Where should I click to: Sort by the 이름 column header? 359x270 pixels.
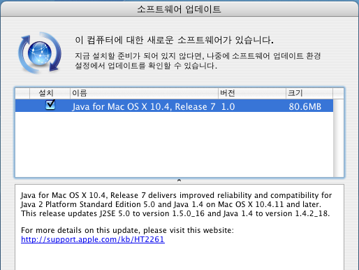click(144, 93)
